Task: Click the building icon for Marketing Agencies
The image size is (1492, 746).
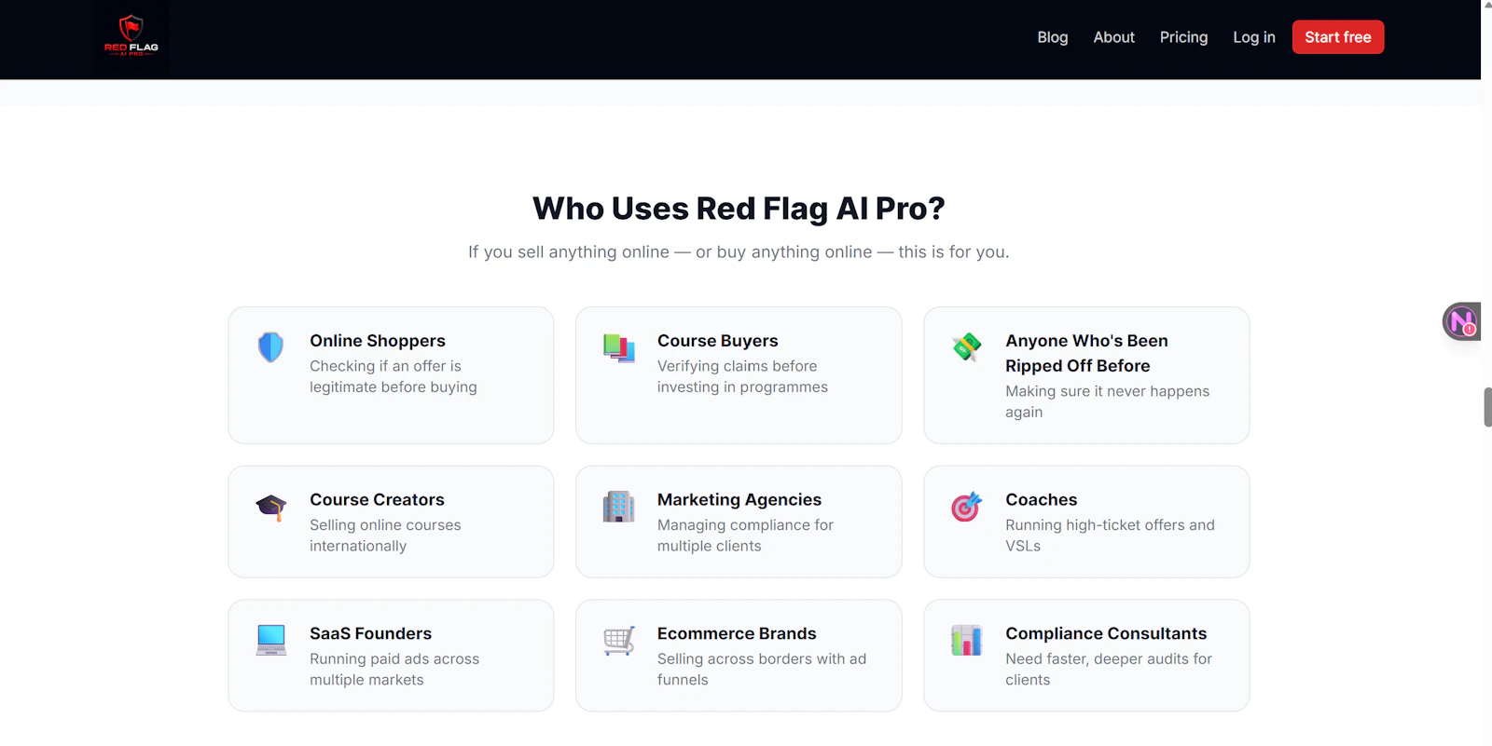Action: [x=618, y=507]
